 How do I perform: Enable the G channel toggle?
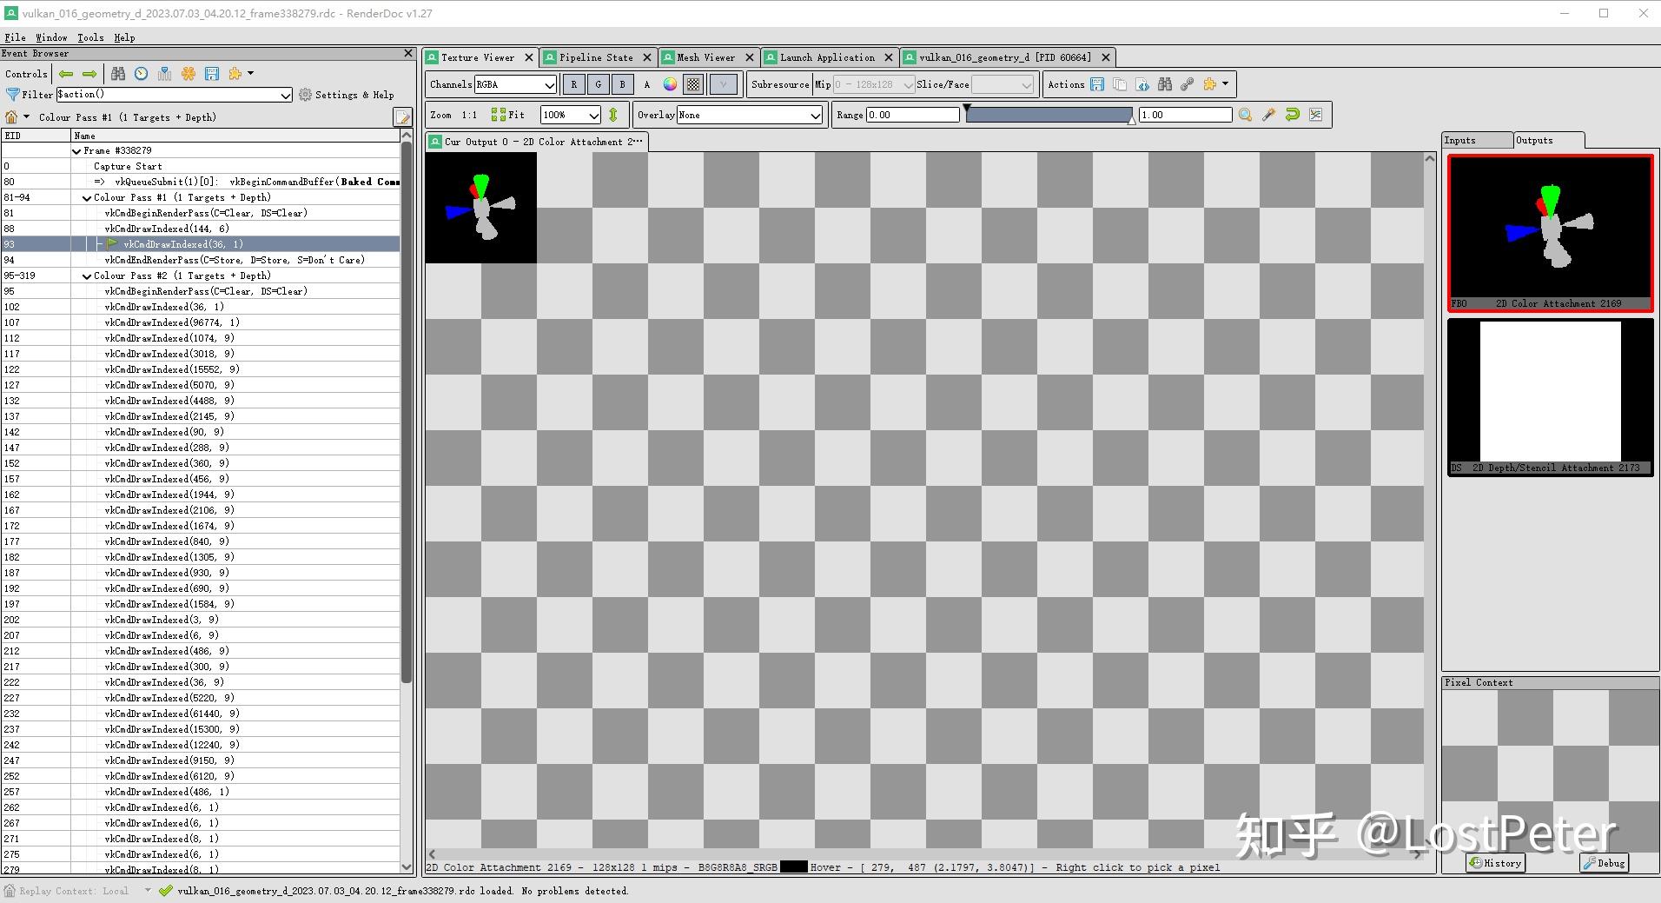pos(597,84)
